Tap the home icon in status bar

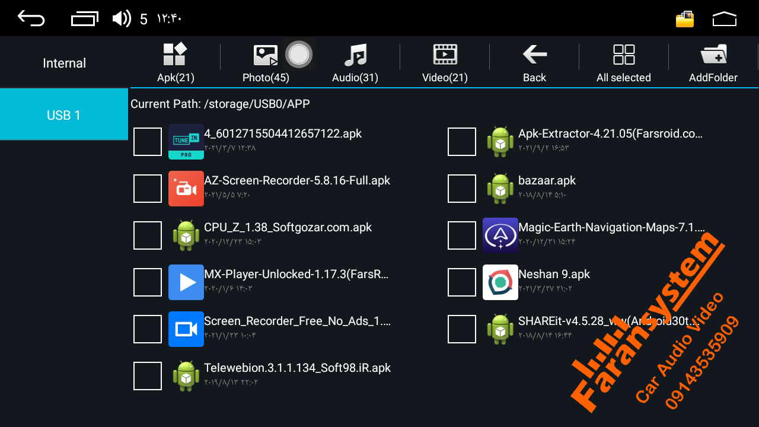click(x=724, y=20)
